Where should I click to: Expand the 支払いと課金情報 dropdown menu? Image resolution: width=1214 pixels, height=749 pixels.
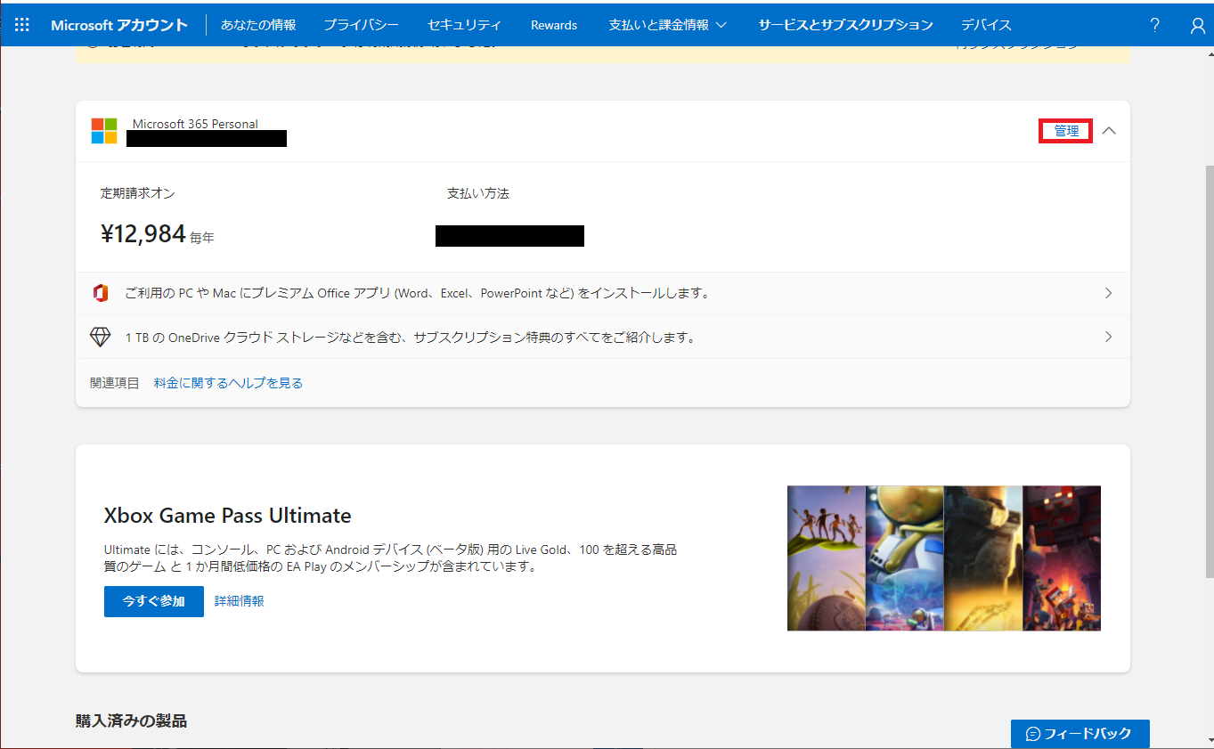(x=668, y=25)
